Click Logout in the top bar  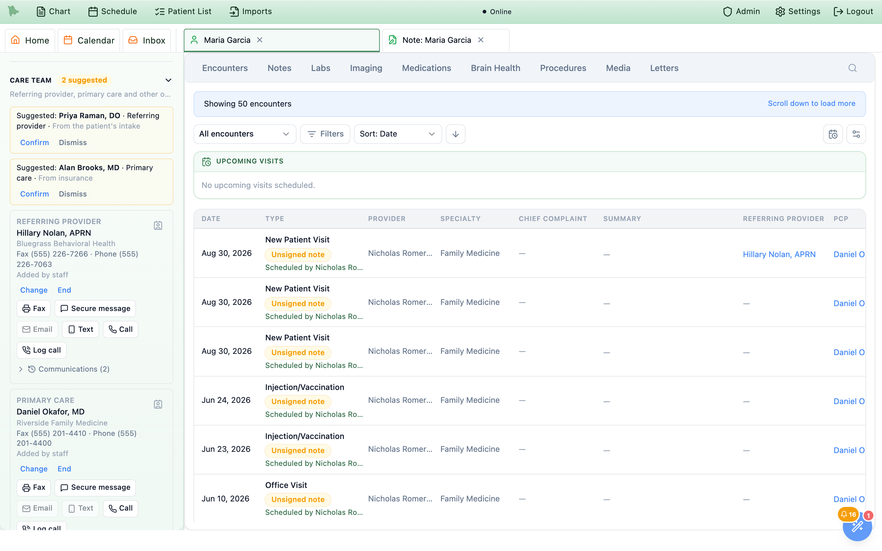(853, 11)
